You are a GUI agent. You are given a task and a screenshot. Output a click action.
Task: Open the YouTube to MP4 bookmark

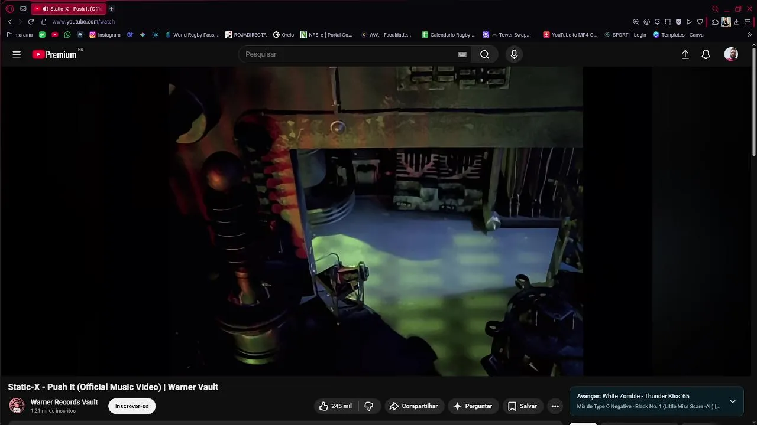click(571, 35)
